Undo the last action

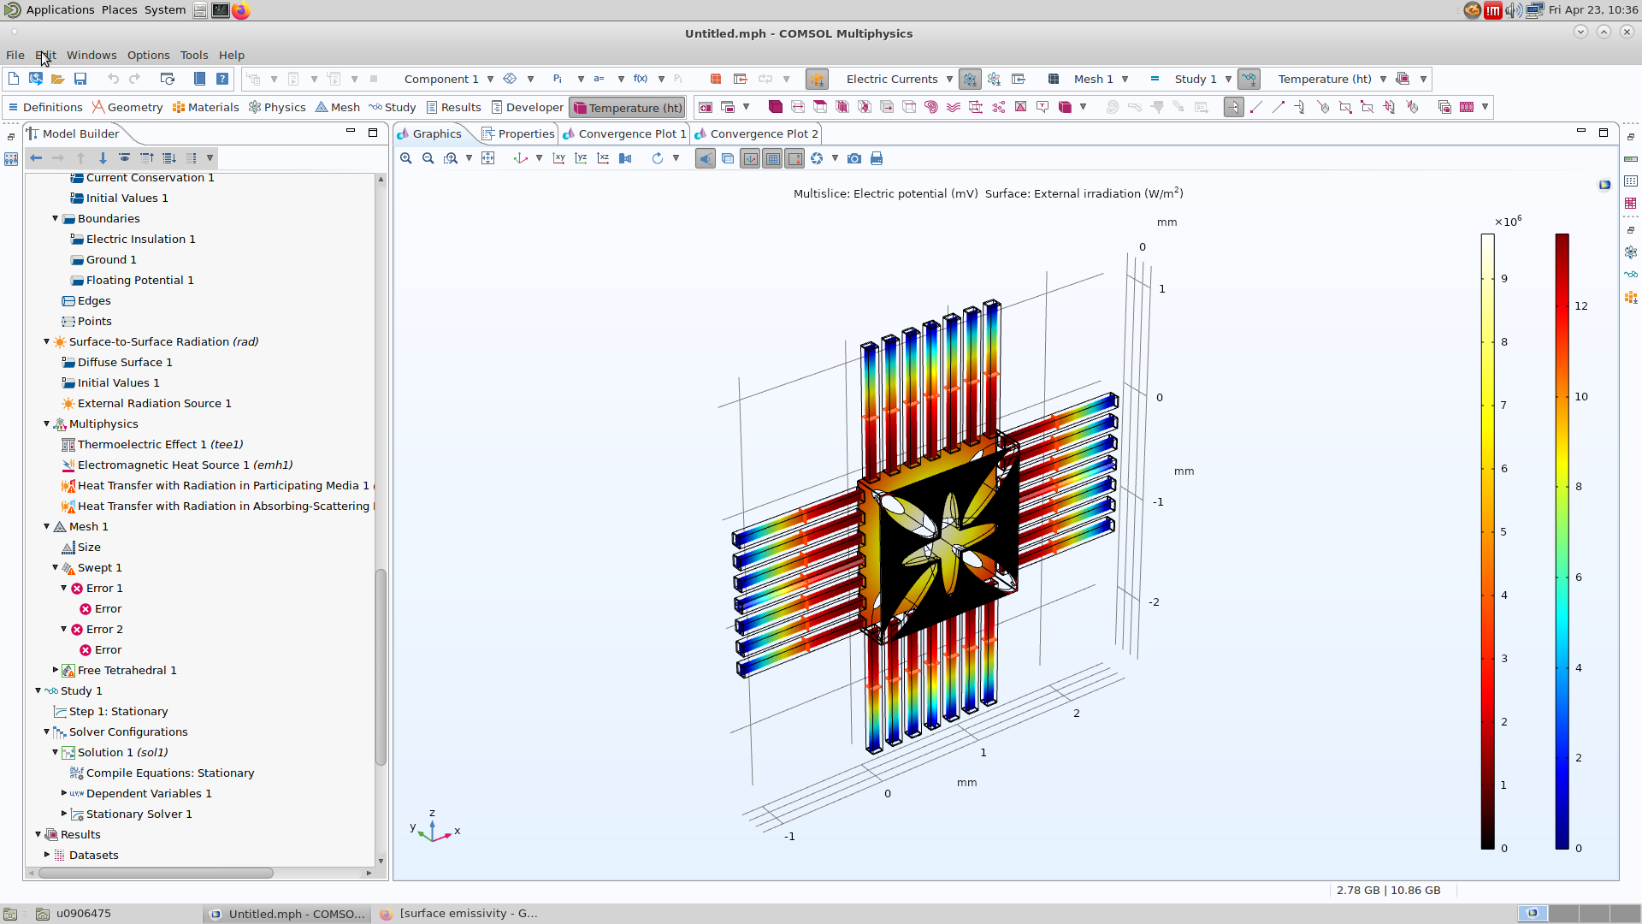113,79
